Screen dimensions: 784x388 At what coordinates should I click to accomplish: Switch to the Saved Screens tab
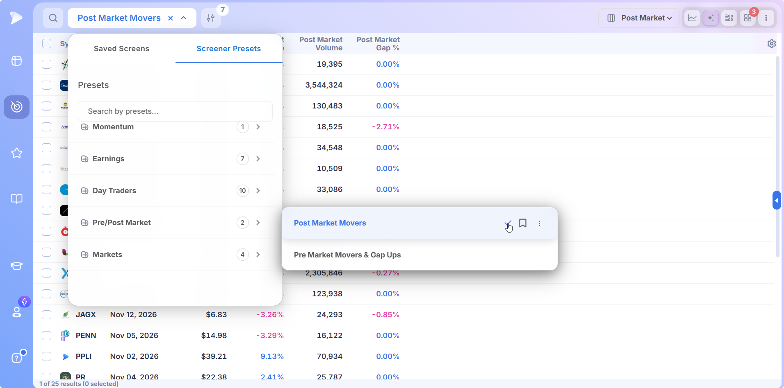121,49
